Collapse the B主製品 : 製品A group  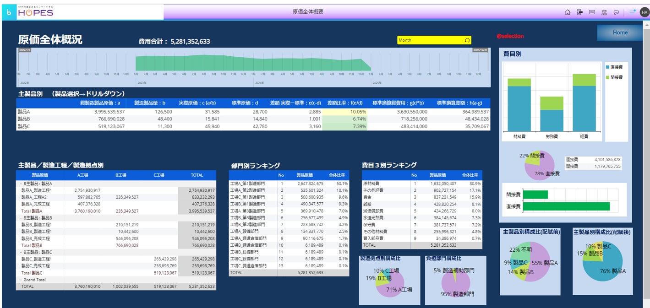click(22, 183)
